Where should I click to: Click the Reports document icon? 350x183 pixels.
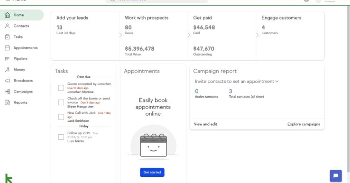(x=8, y=102)
